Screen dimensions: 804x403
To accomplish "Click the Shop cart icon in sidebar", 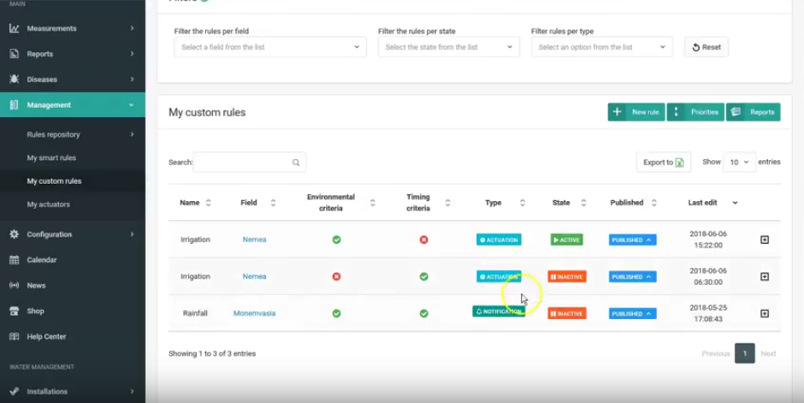I will click(15, 311).
